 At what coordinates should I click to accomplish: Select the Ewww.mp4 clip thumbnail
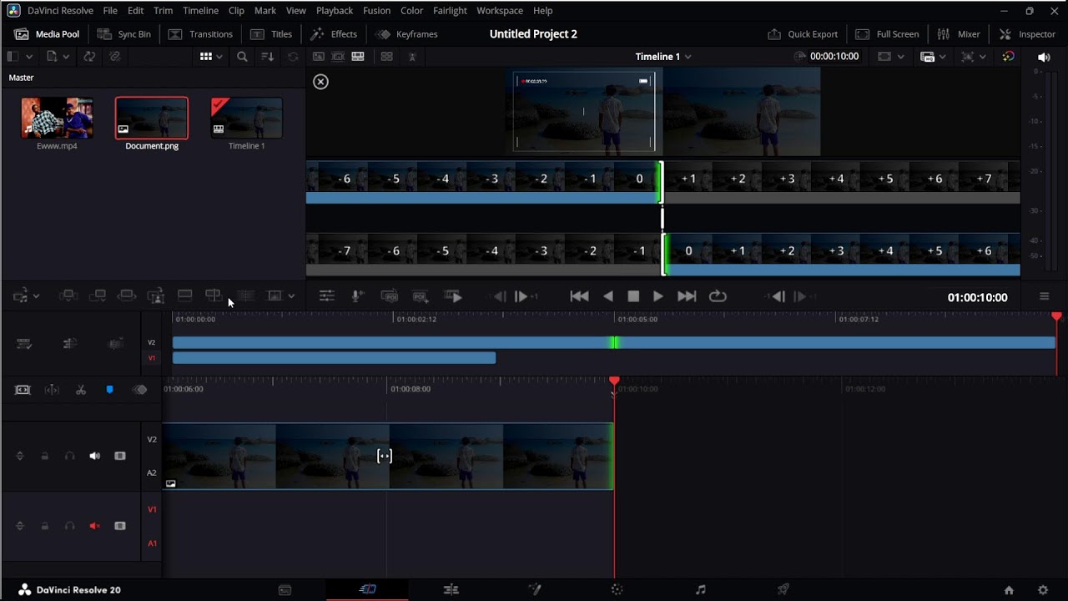click(x=57, y=118)
